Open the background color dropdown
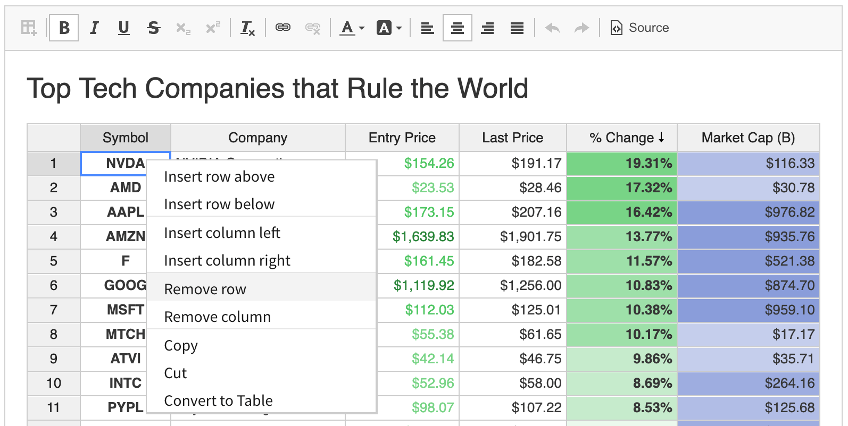Image resolution: width=848 pixels, height=426 pixels. tap(389, 28)
